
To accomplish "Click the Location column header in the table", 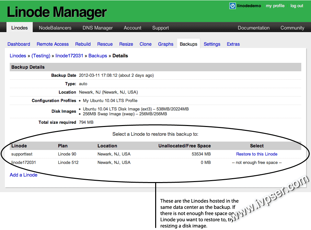I will (107, 146).
